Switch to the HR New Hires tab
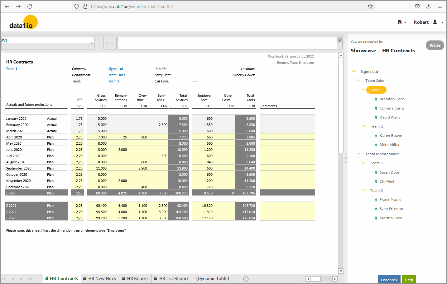Viewport: 447px width, 284px height. (x=102, y=279)
